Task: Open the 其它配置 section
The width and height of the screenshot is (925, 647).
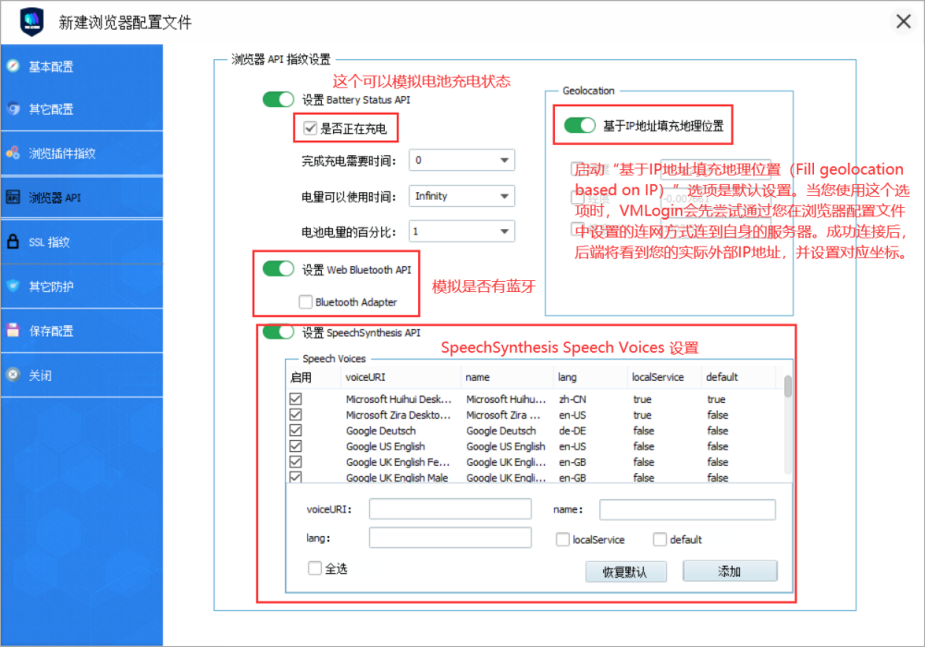Action: (81, 109)
